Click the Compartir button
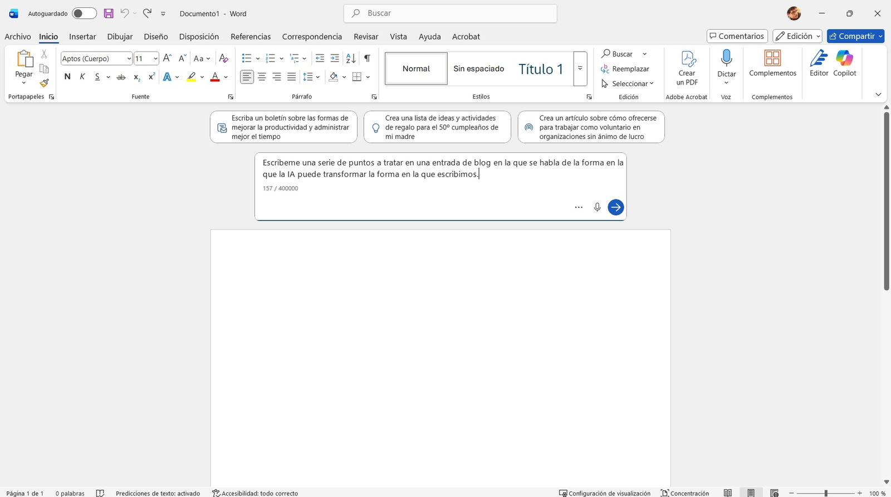 tap(855, 36)
